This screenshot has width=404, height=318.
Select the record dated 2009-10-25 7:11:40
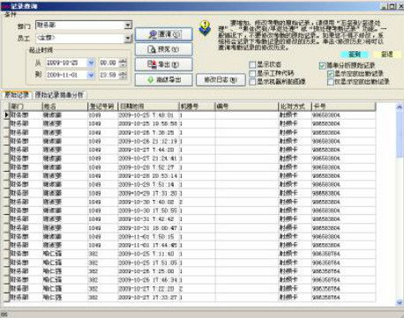point(192,254)
